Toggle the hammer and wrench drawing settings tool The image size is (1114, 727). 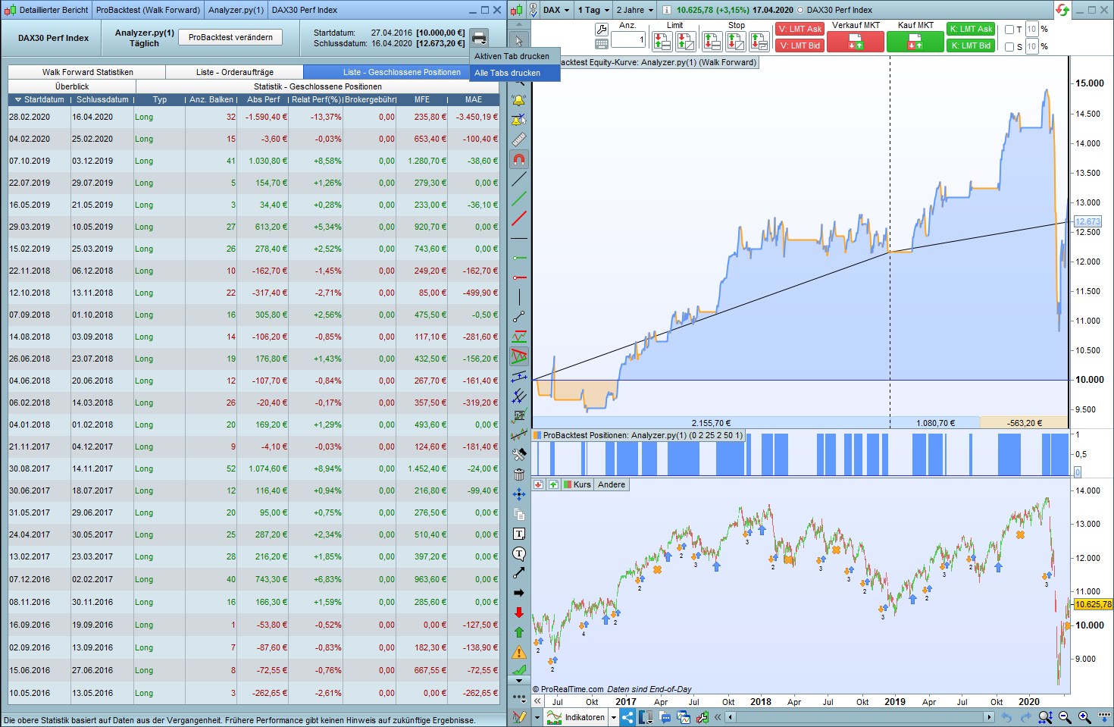(x=519, y=455)
